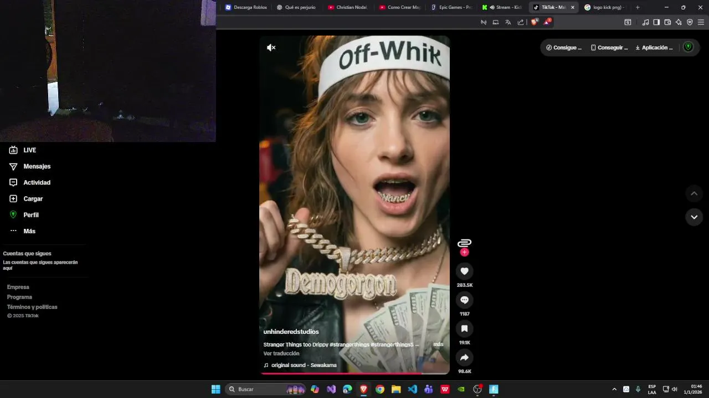Click 'Ver traducción' under the caption

281,353
